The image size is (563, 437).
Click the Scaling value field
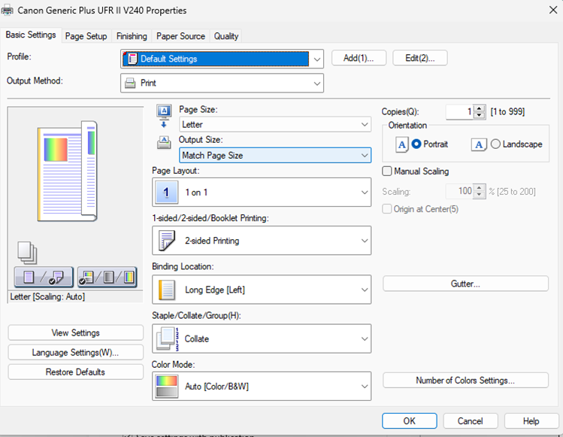[x=459, y=191]
